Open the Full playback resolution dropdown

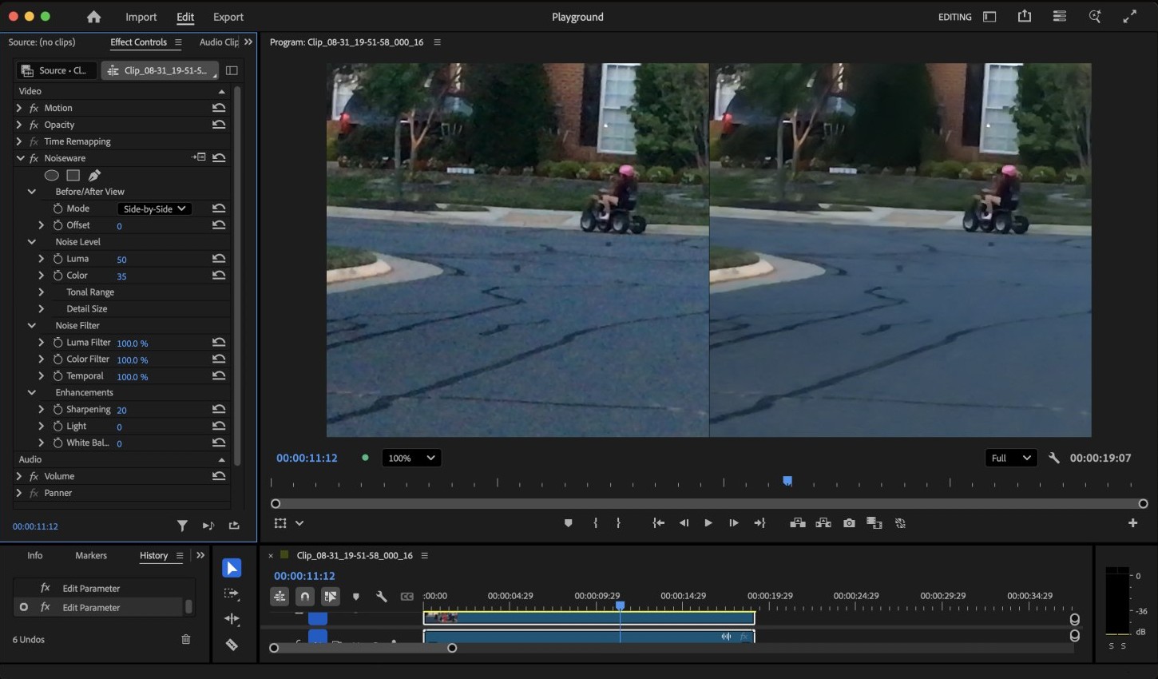pos(1011,458)
